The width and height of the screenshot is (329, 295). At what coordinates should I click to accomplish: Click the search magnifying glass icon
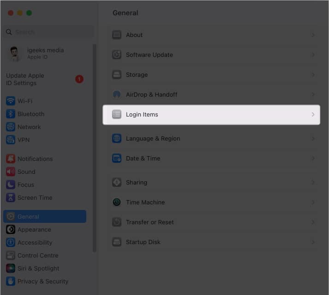(x=9, y=32)
